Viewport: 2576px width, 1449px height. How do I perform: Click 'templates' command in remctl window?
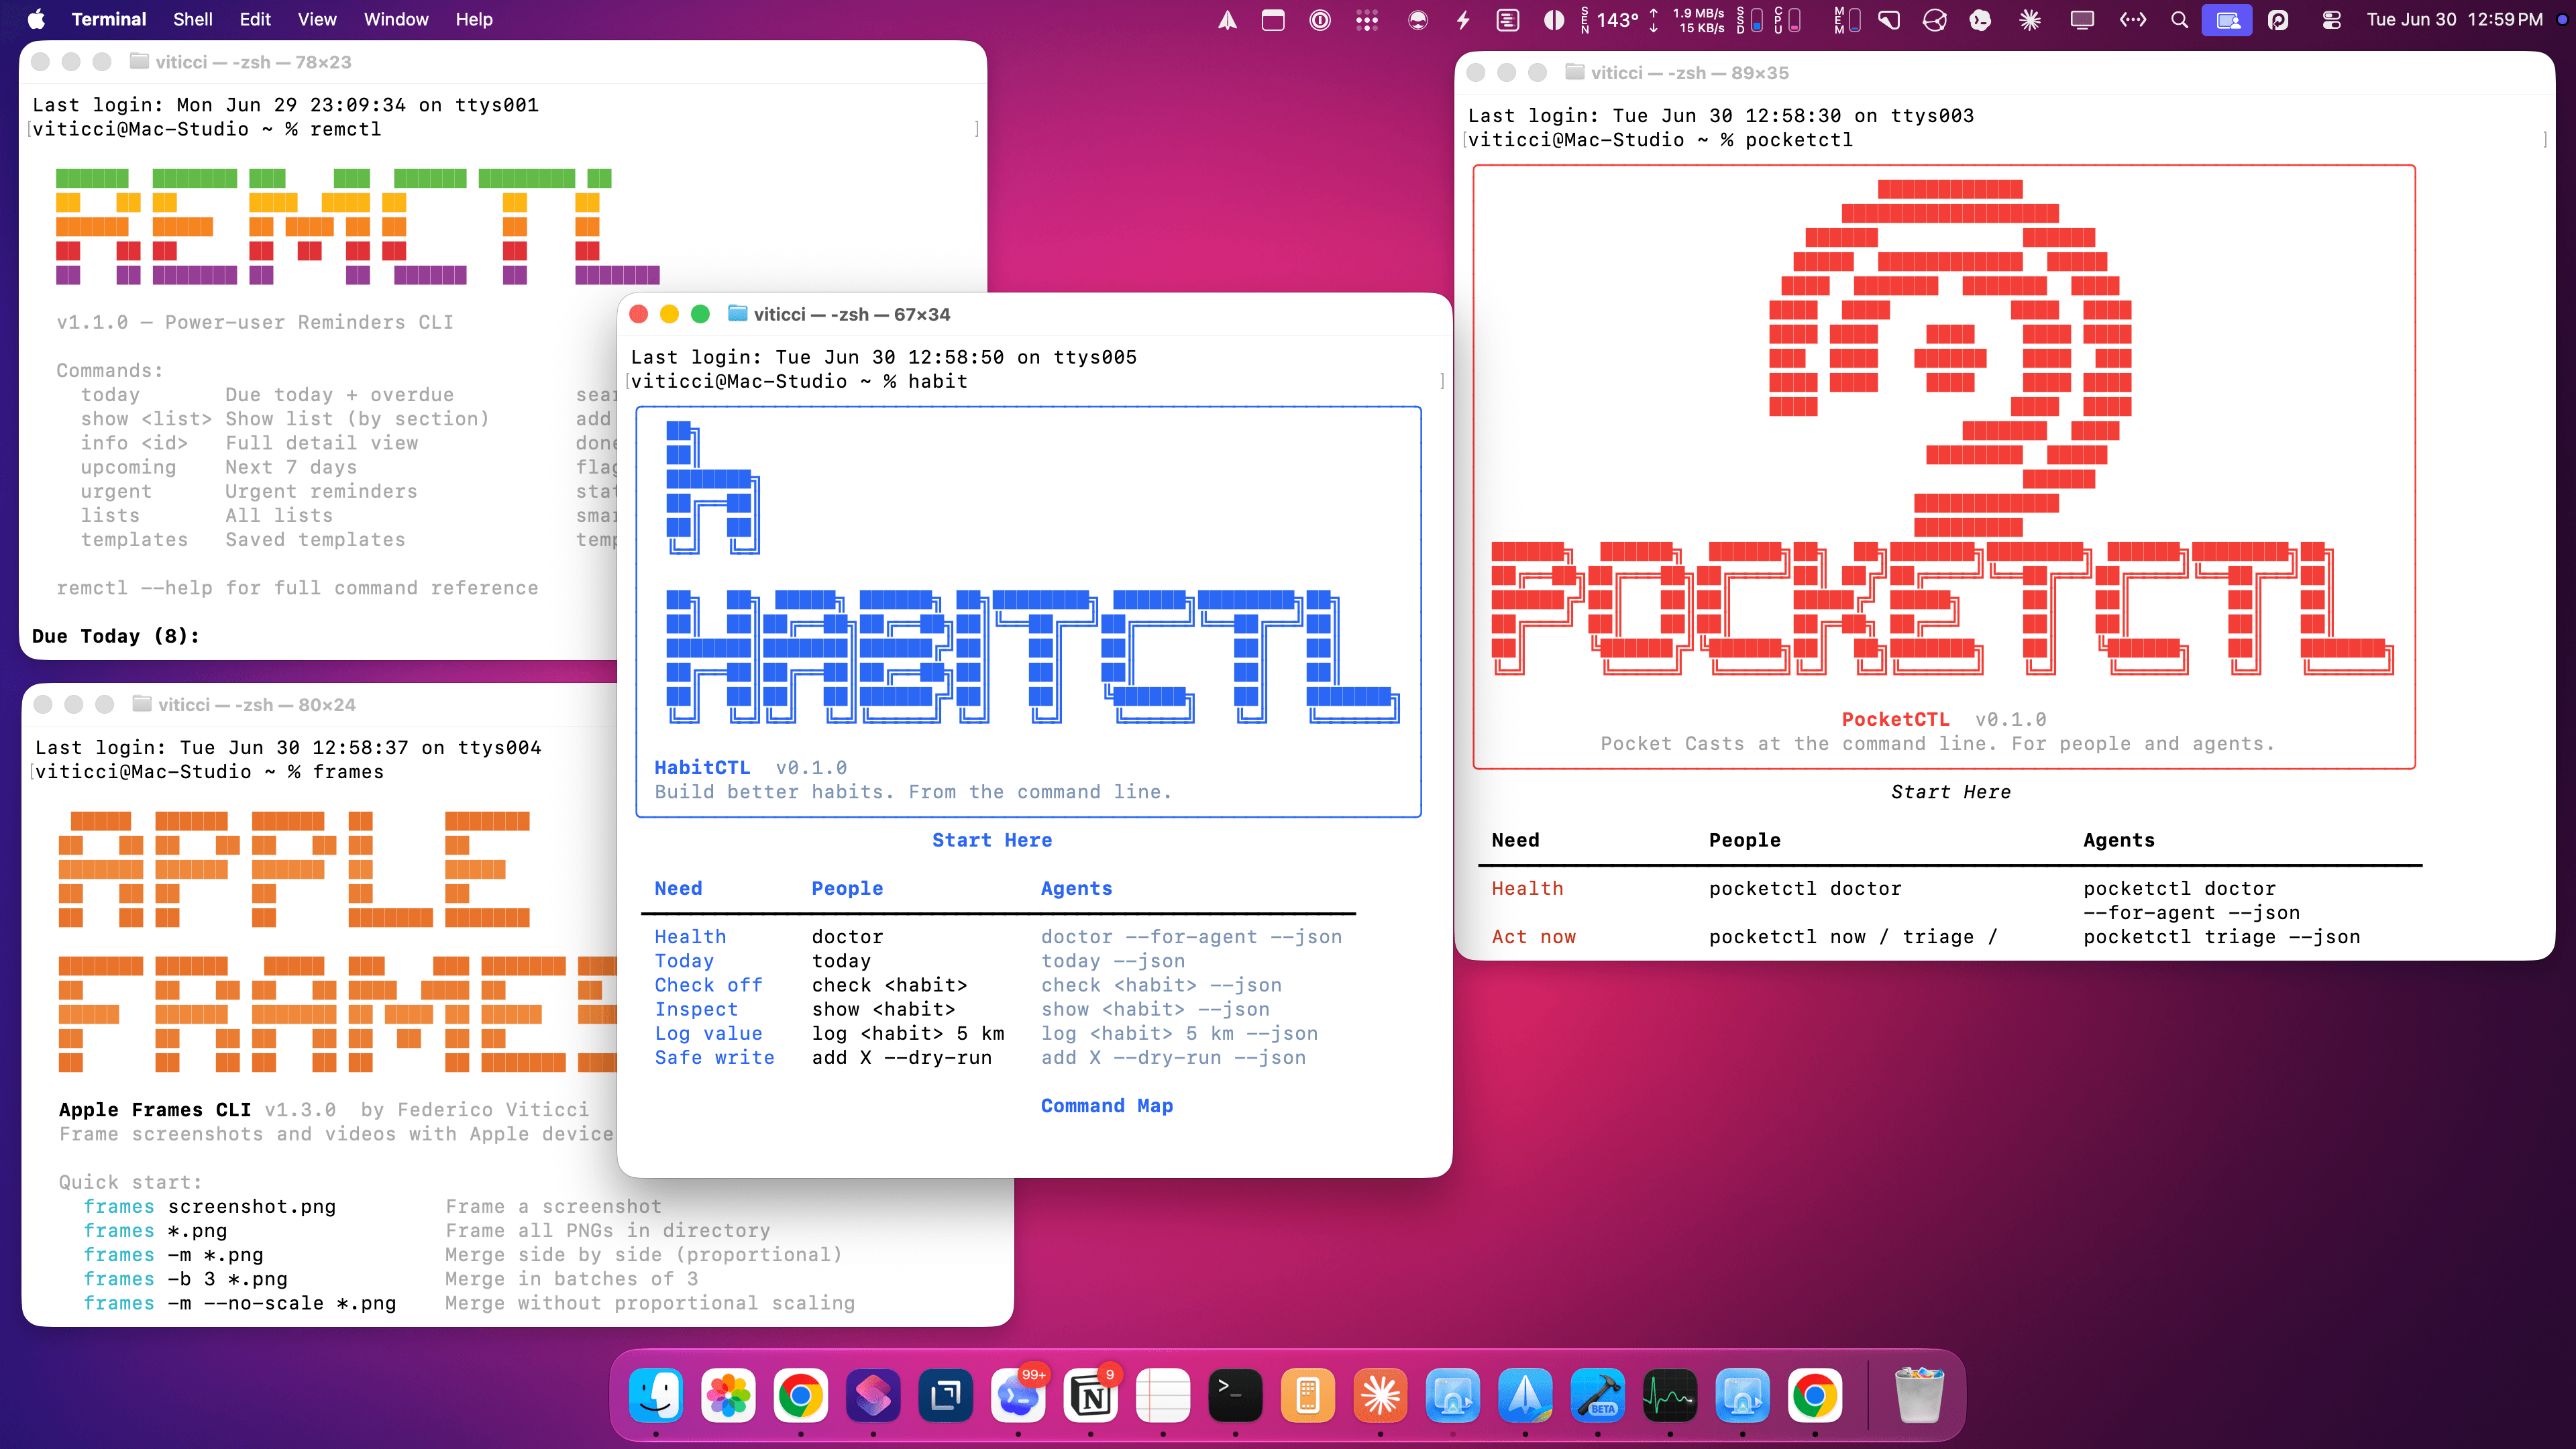tap(134, 539)
